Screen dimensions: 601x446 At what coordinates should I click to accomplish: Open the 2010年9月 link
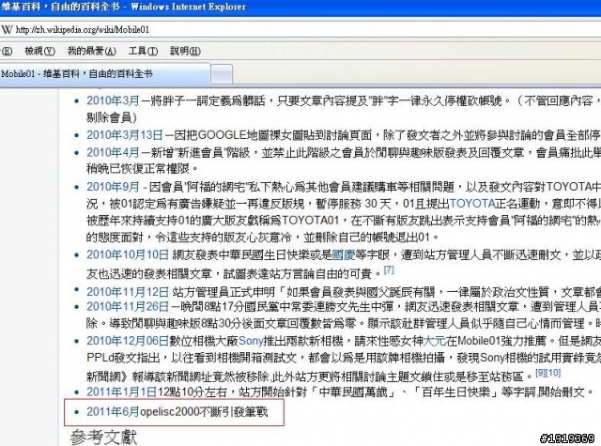pyautogui.click(x=113, y=187)
